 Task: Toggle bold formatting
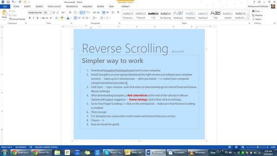[30, 18]
